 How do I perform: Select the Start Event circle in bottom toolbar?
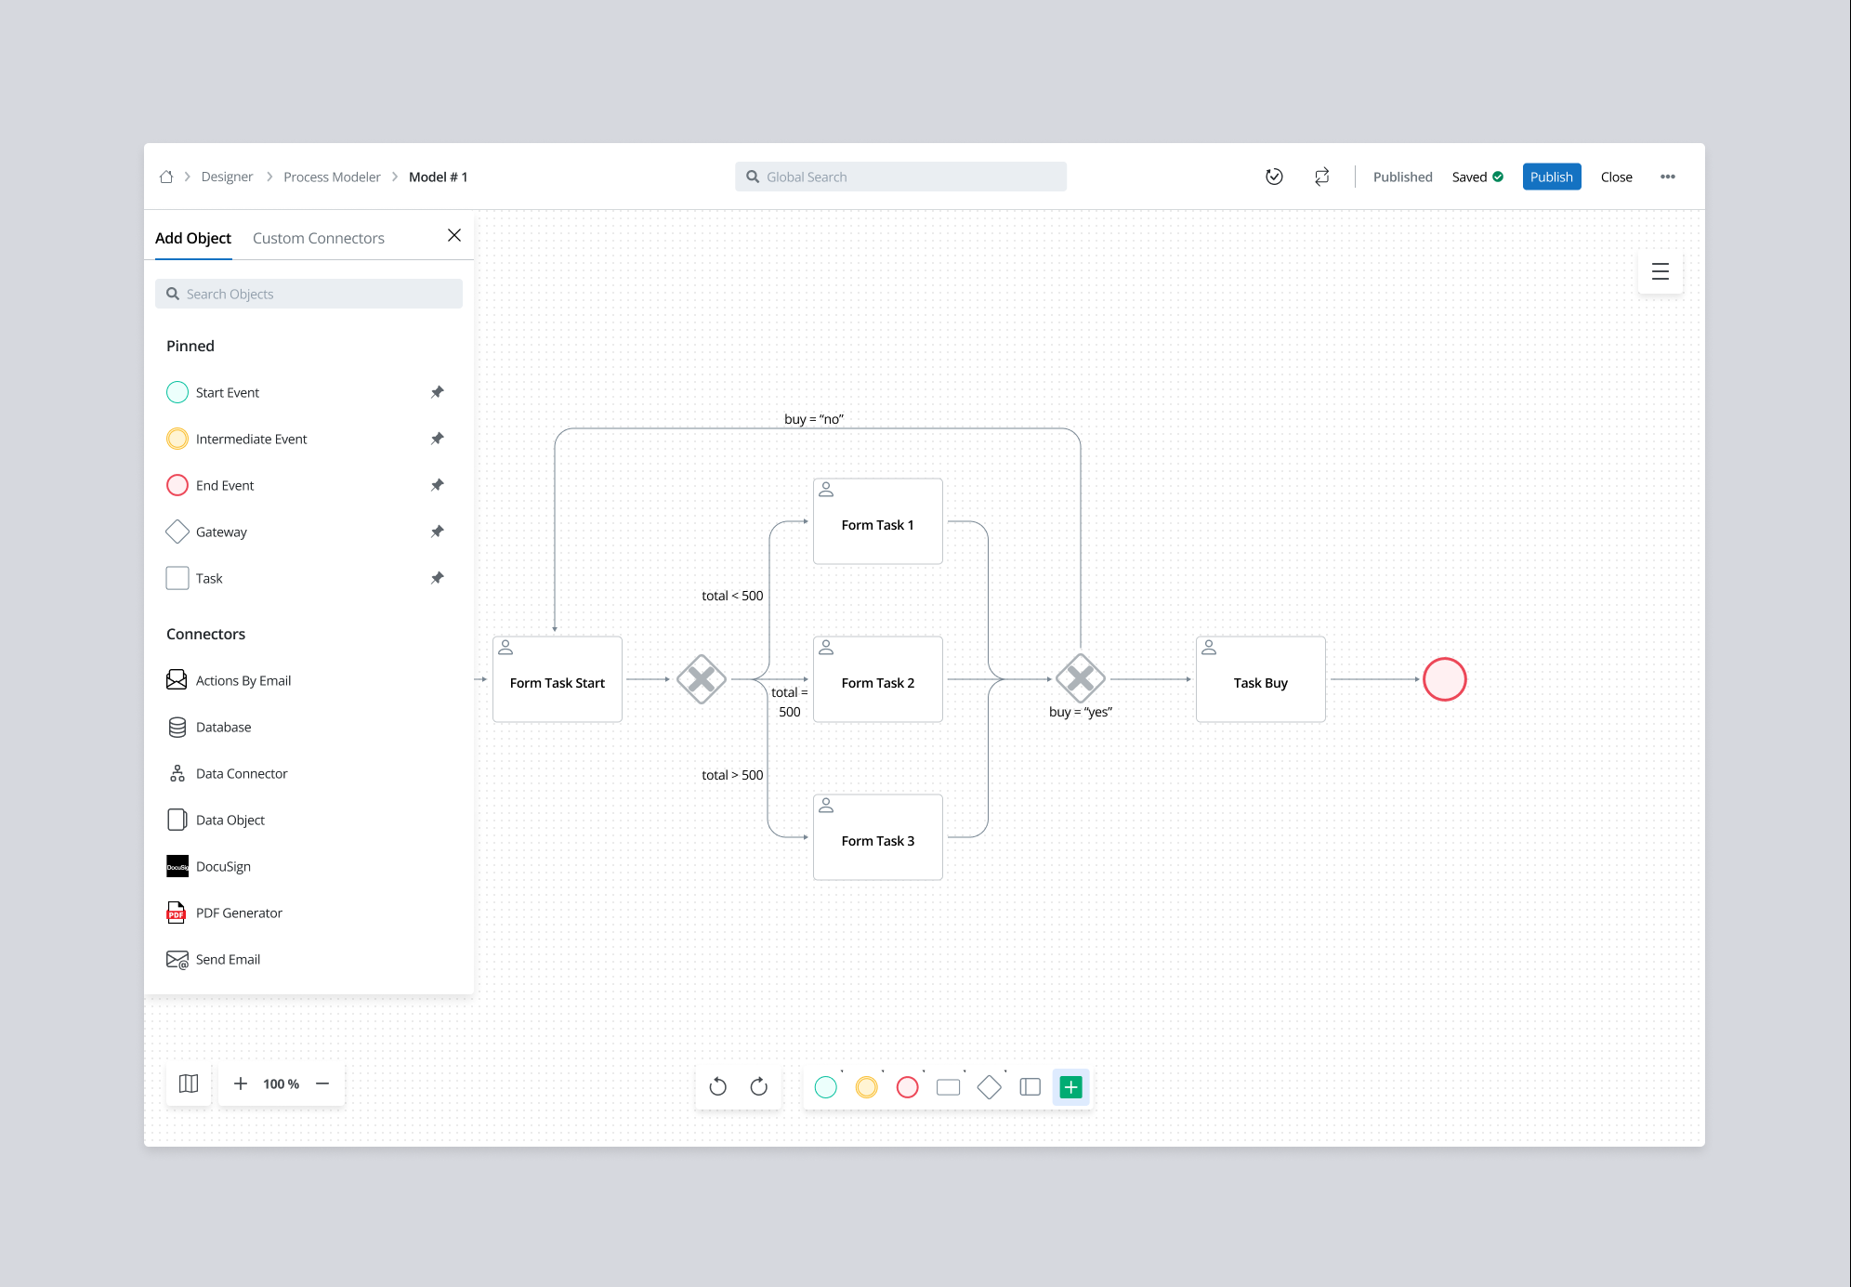click(x=825, y=1086)
